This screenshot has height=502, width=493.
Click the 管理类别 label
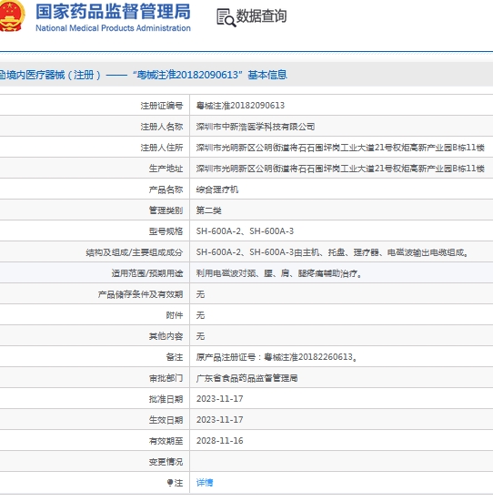[x=166, y=210]
